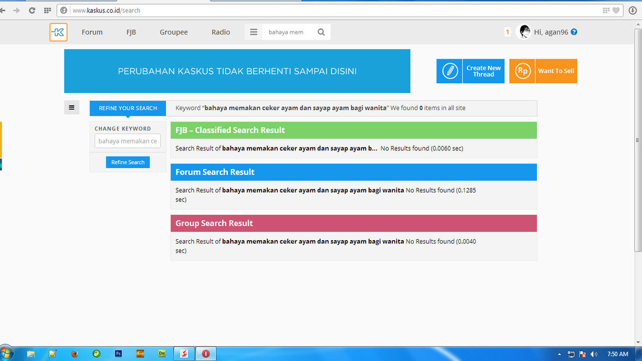Open the Radio menu
Viewport: 642px width, 361px height.
[x=221, y=32]
